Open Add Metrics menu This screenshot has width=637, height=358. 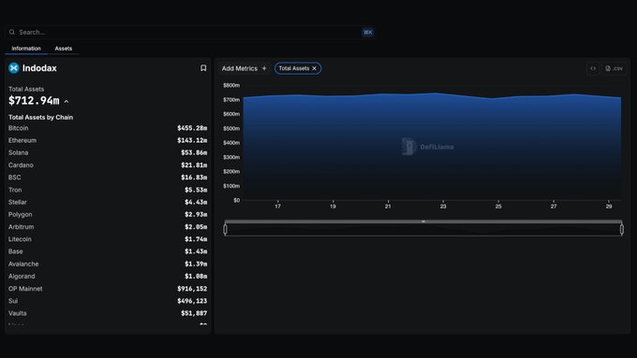point(244,68)
